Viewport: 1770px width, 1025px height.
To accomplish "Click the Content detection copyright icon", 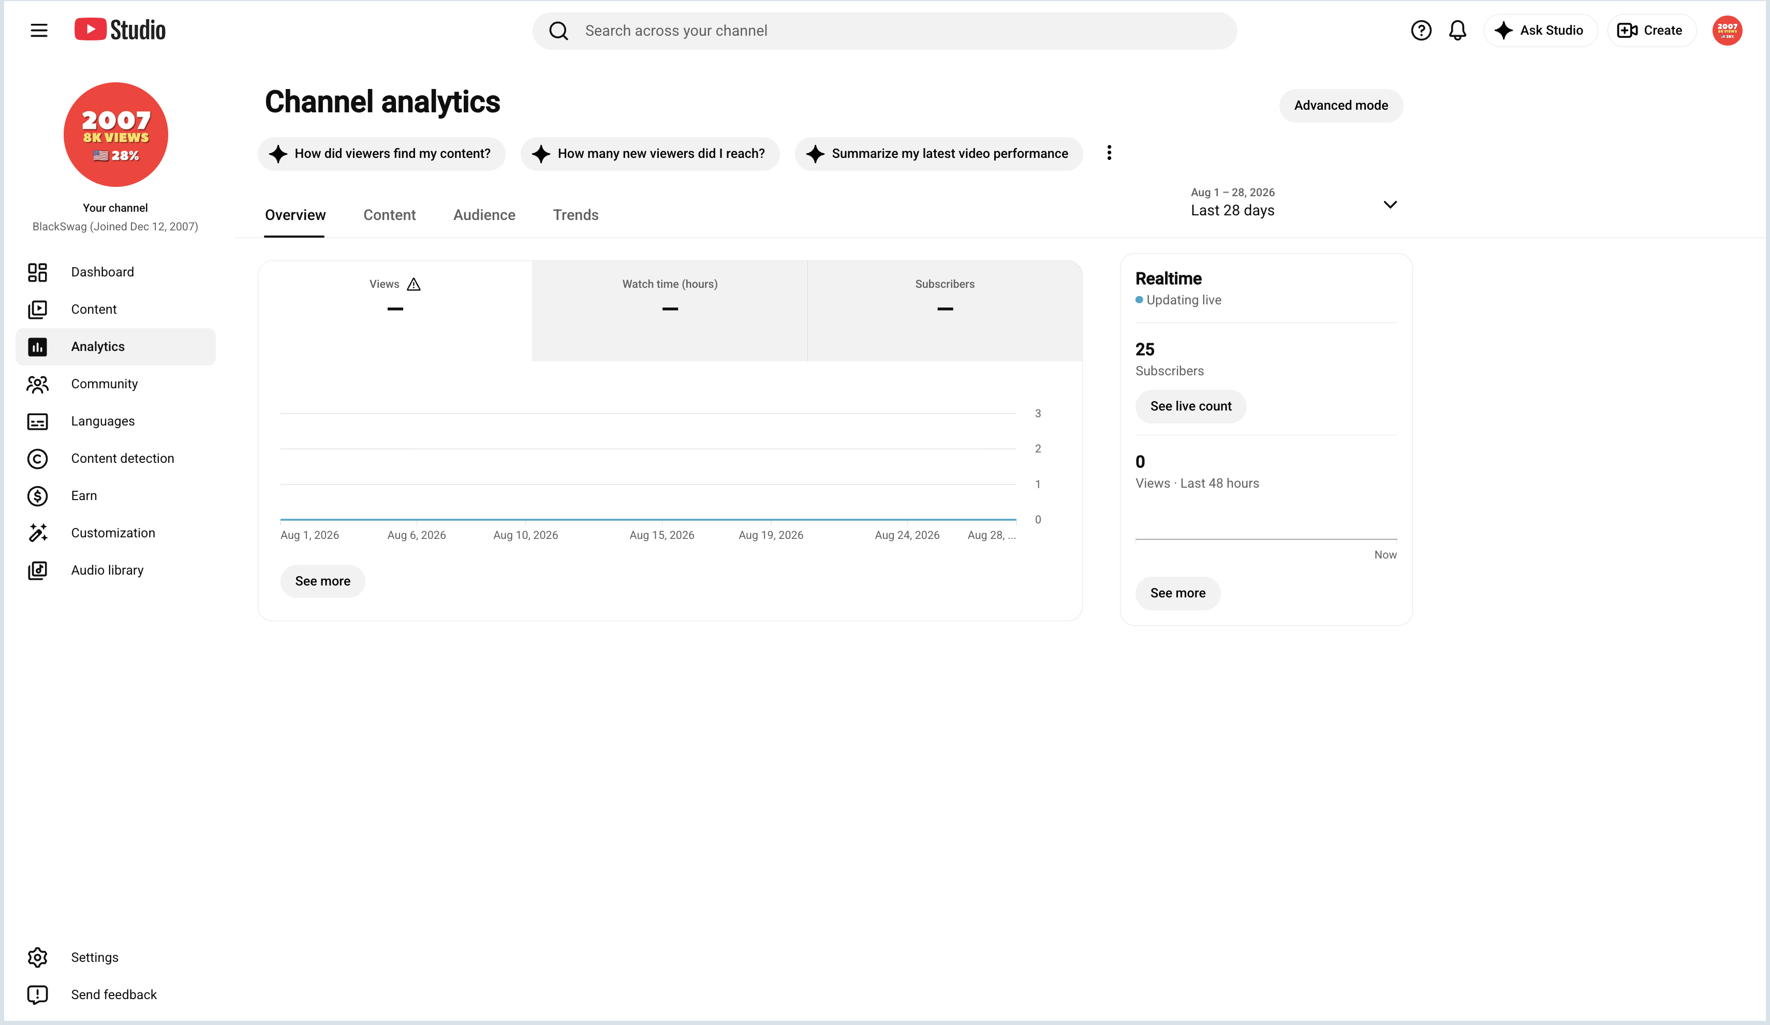I will [37, 459].
